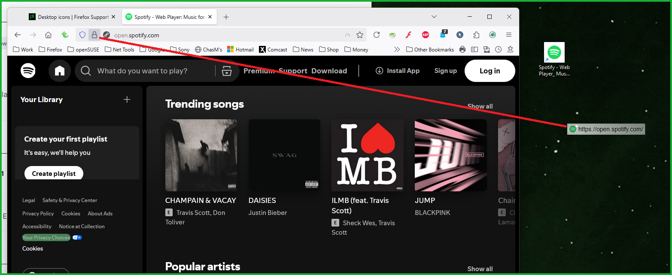This screenshot has width=672, height=275.
Task: Click the clock history icon in bookmarks toolbar
Action: 499,49
